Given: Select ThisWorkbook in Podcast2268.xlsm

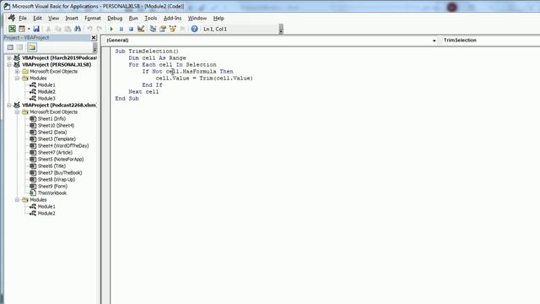Looking at the screenshot, I should [x=52, y=193].
